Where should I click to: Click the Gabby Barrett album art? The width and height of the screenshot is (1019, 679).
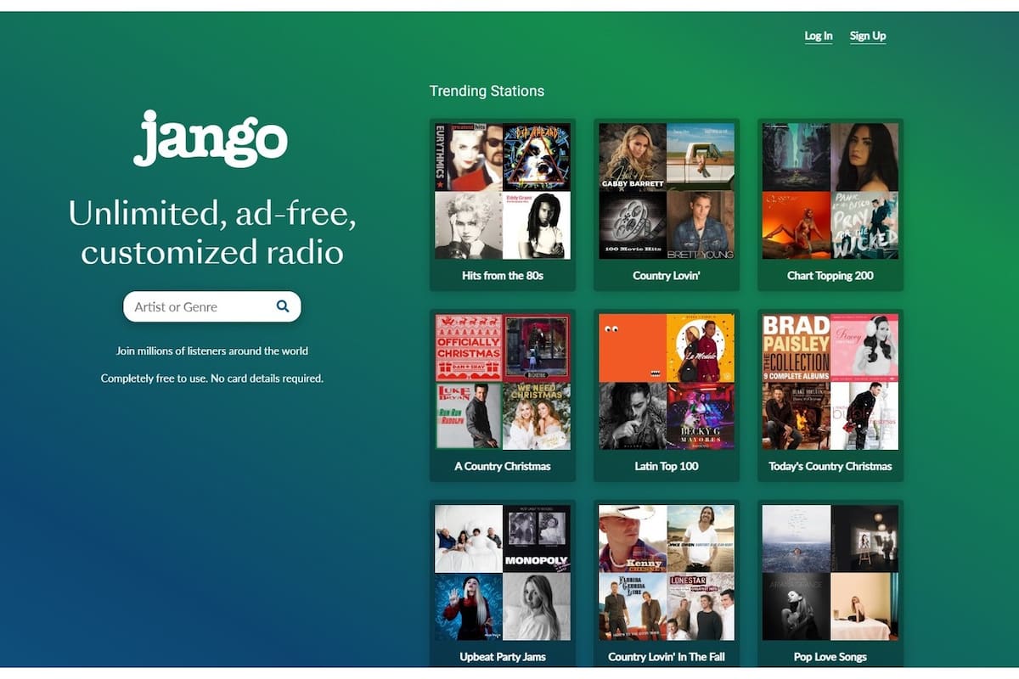631,155
